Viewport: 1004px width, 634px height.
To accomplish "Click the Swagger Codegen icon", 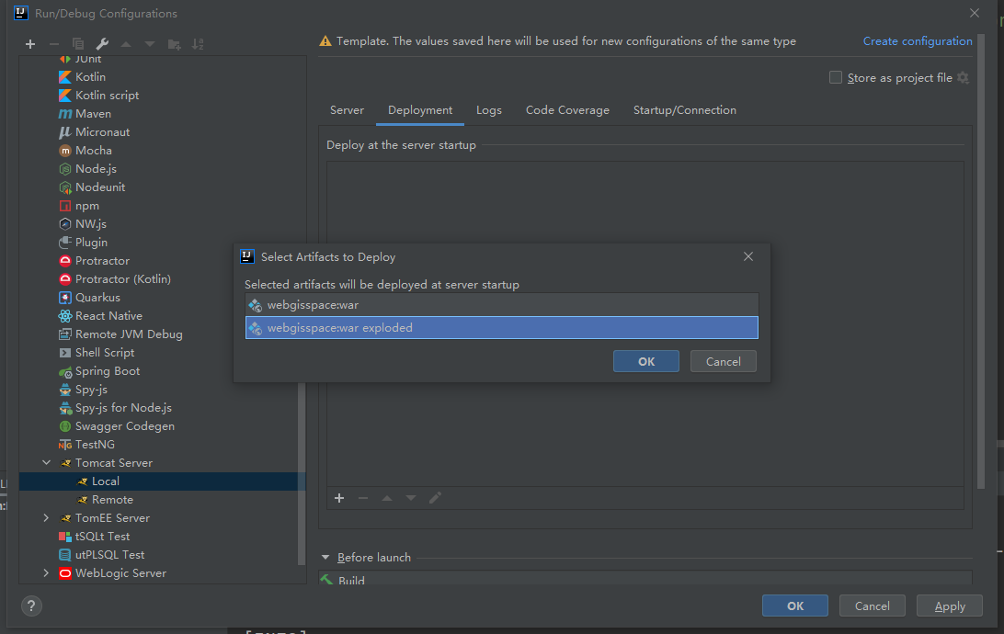I will coord(64,426).
